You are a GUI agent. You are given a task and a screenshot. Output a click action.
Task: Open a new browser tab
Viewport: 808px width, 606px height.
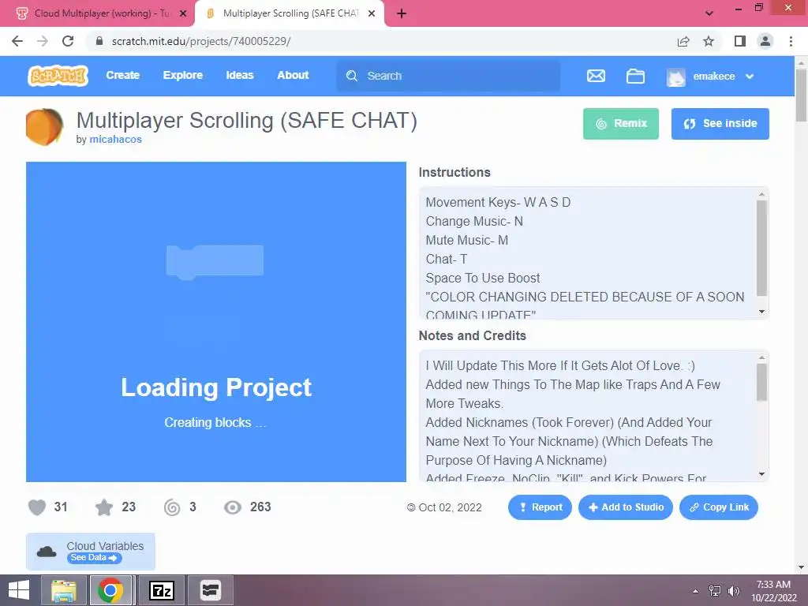pos(402,14)
